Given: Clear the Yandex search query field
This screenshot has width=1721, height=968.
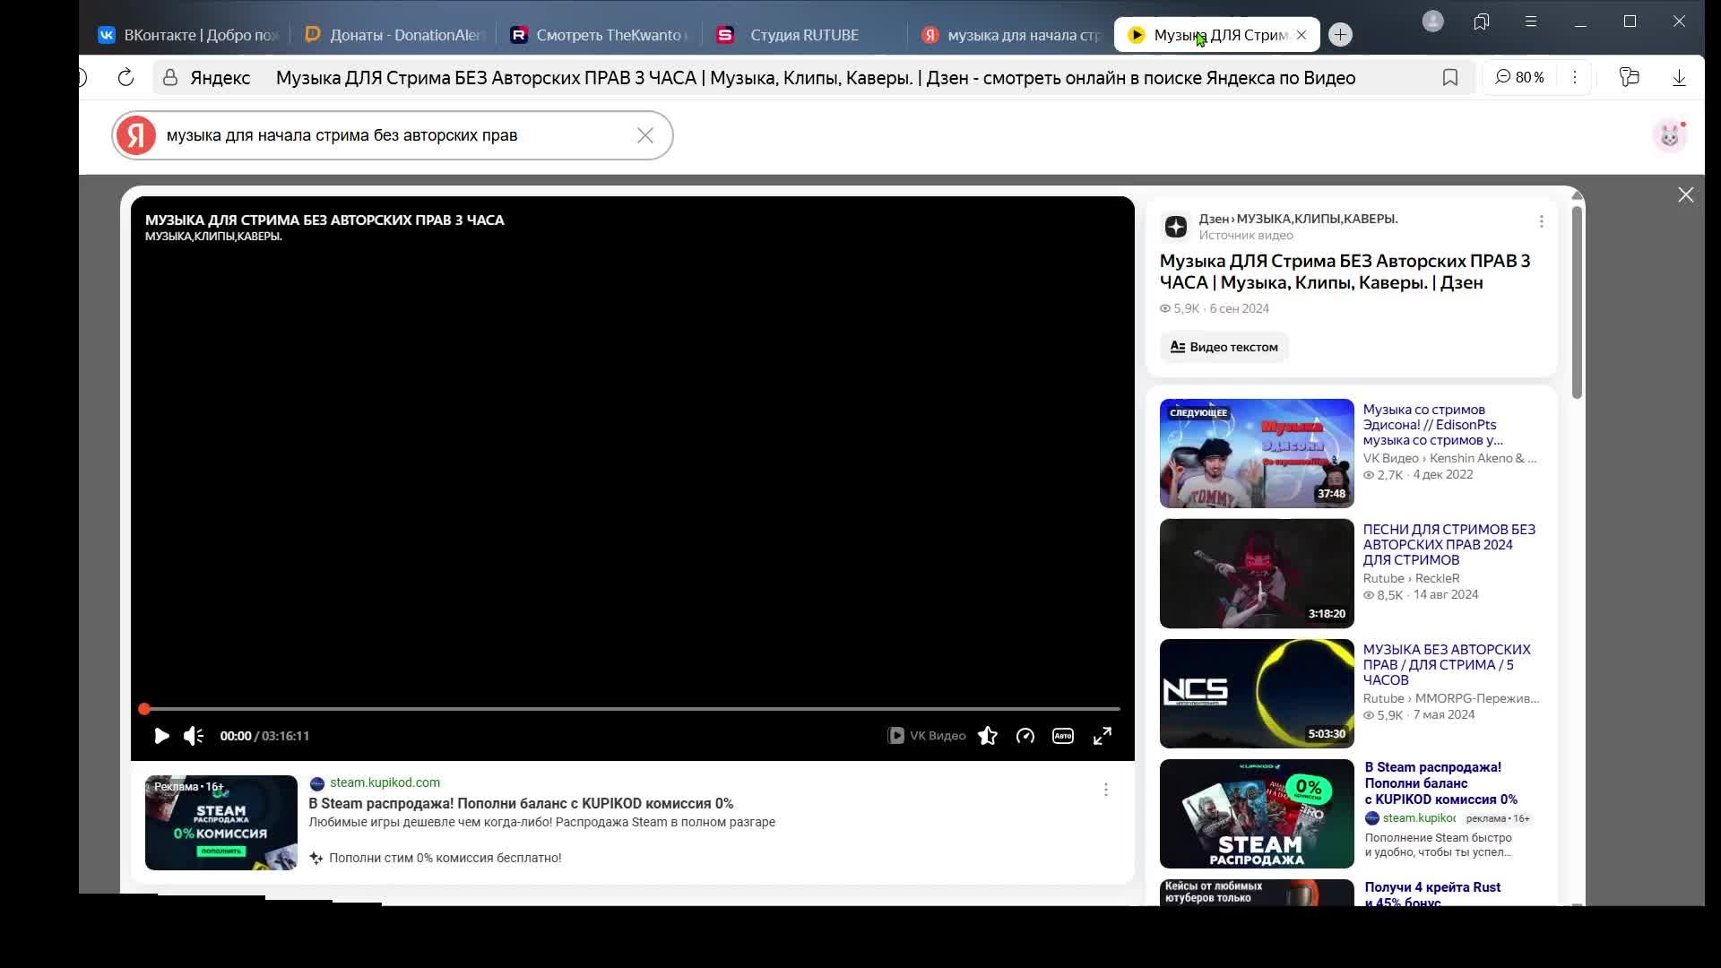Looking at the screenshot, I should coord(645,135).
